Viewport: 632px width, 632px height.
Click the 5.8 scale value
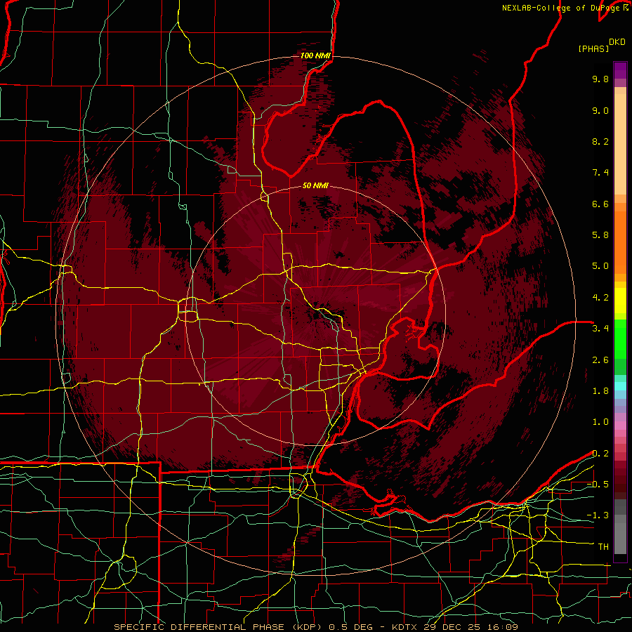click(600, 235)
